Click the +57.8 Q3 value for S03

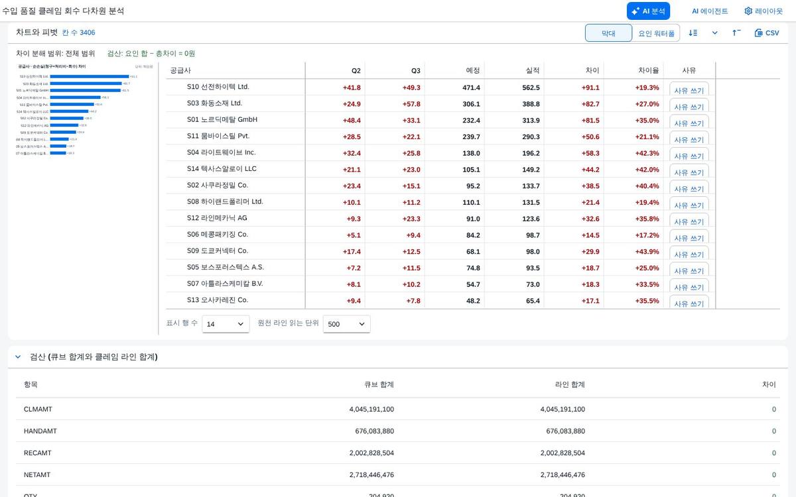[x=411, y=104]
